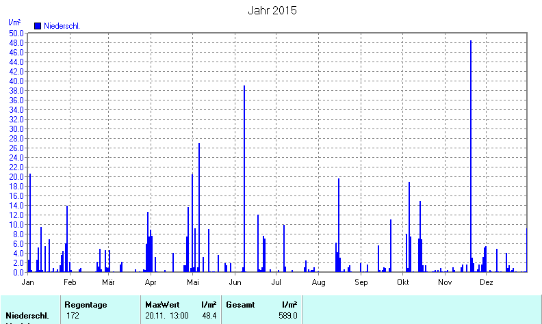This screenshot has height=324, width=542.
Task: Click the MaxWert value 48.4
Action: point(209,316)
